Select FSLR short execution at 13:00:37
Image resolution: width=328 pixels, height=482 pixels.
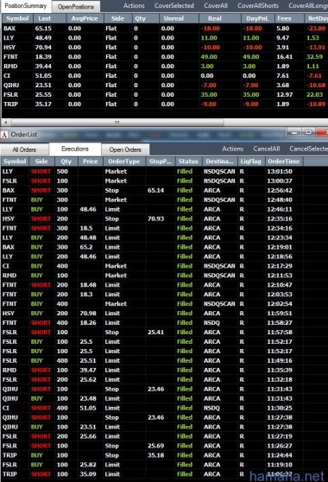click(x=164, y=181)
